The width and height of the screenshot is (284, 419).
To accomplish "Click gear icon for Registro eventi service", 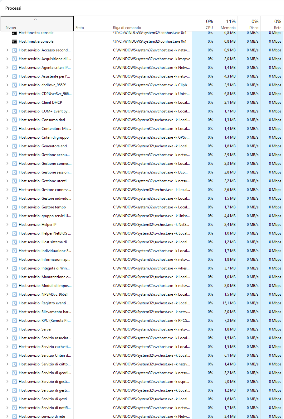I will pos(14,303).
